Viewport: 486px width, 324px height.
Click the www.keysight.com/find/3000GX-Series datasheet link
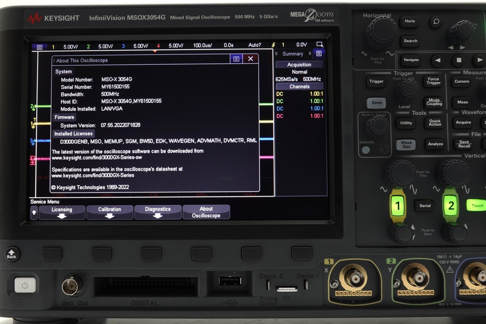pyautogui.click(x=93, y=176)
